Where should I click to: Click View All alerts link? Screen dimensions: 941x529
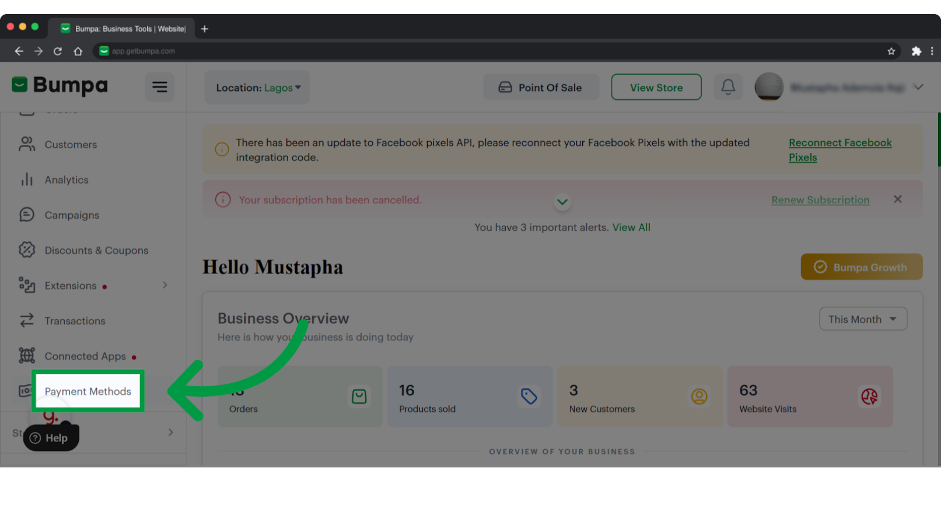tap(631, 227)
